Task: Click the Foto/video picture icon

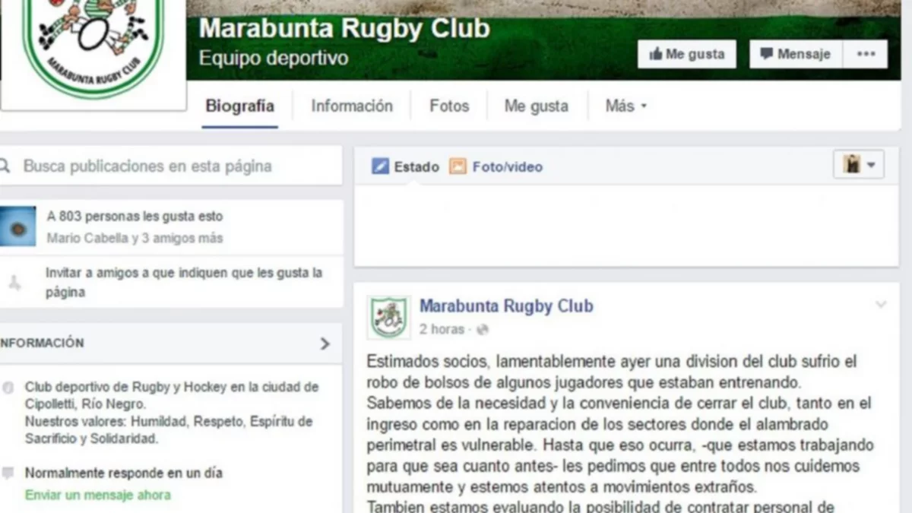Action: click(458, 166)
